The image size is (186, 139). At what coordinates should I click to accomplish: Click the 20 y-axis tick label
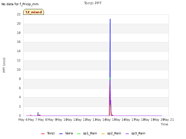pyautogui.click(x=19, y=24)
